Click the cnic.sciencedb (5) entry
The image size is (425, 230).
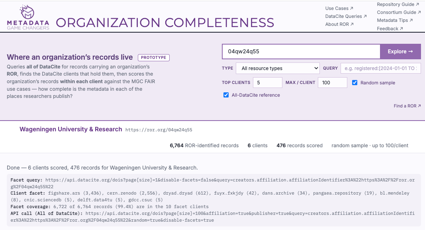coord(48,200)
